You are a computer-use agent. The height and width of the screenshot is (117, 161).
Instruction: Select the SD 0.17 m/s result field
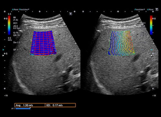pyautogui.click(x=60, y=105)
